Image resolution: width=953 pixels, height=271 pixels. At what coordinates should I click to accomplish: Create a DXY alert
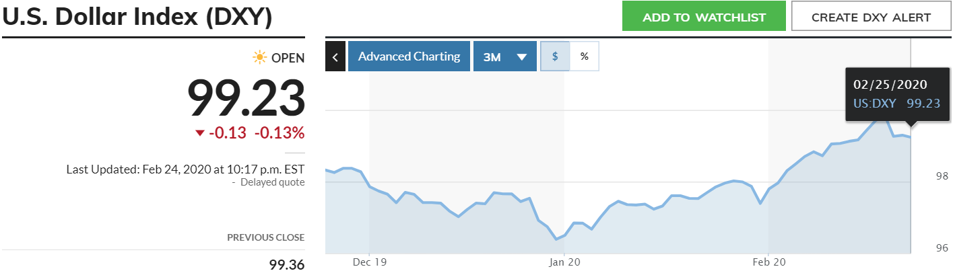pyautogui.click(x=871, y=17)
